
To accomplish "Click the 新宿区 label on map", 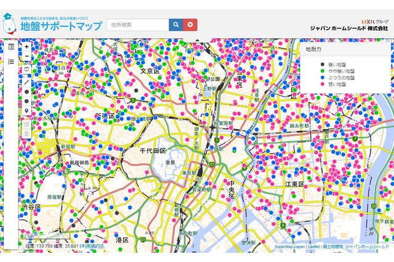I will click(x=105, y=116).
